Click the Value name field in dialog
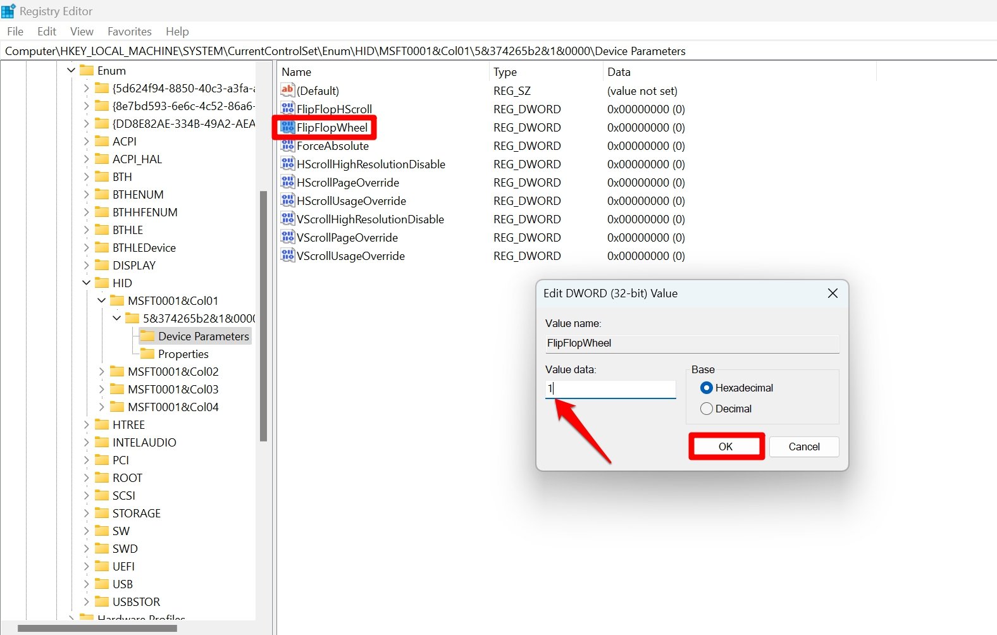This screenshot has height=635, width=997. click(x=692, y=343)
